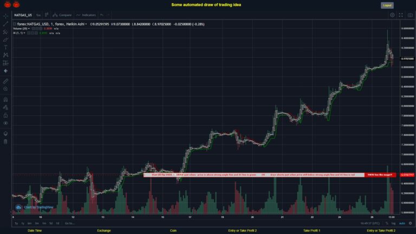Image resolution: width=416 pixels, height=234 pixels.
Task: Open the 1m interval selector
Action: 38,15
